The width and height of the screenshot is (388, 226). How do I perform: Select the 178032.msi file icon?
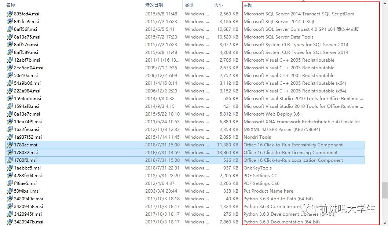[10, 152]
